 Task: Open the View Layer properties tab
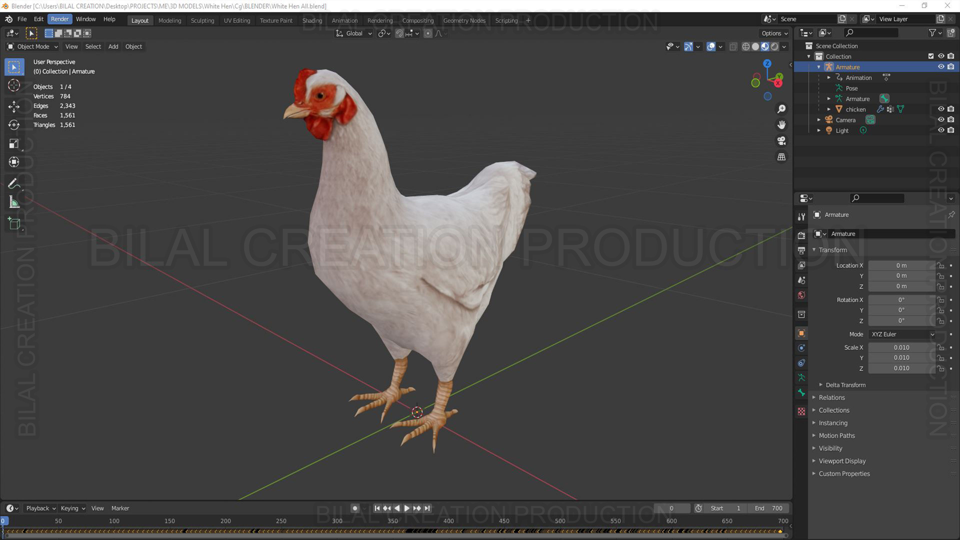click(x=801, y=265)
